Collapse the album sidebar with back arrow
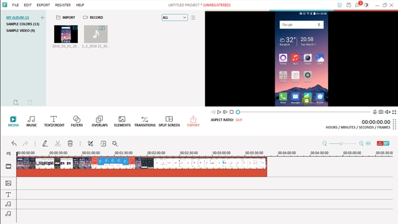398x224 pixels. [43, 18]
